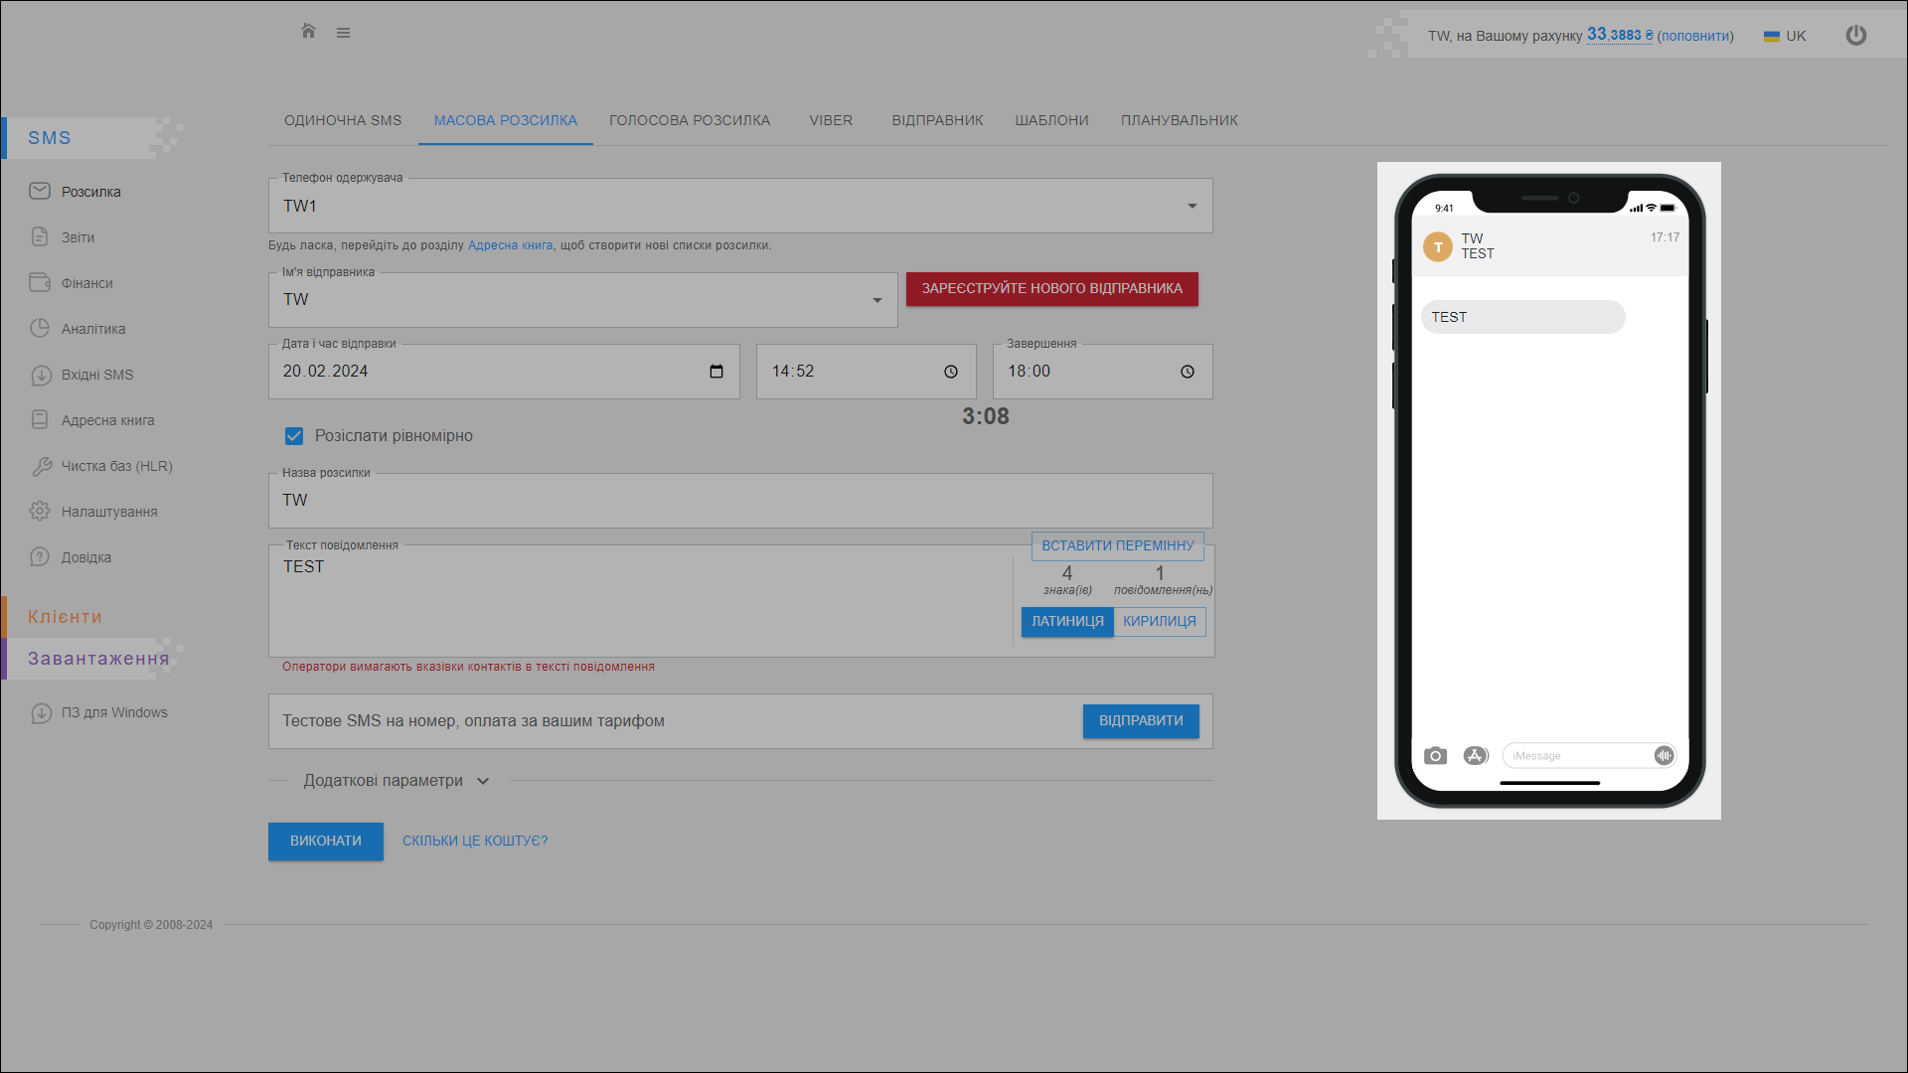Click clock icon in Завершення field
The height and width of the screenshot is (1073, 1908).
tap(1188, 372)
